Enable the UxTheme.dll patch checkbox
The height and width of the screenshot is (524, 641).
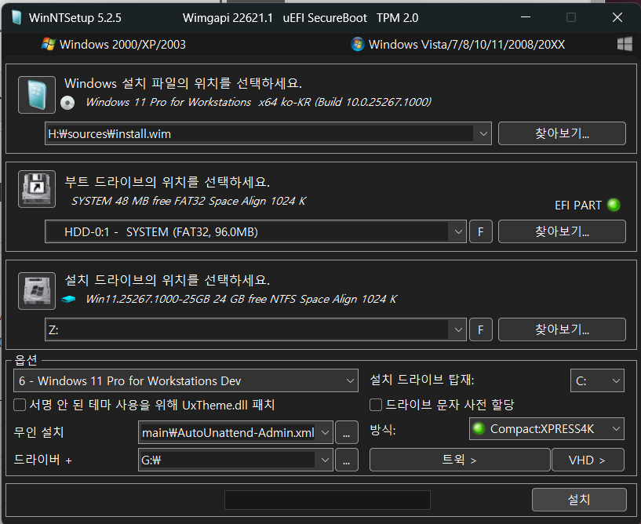(20, 405)
